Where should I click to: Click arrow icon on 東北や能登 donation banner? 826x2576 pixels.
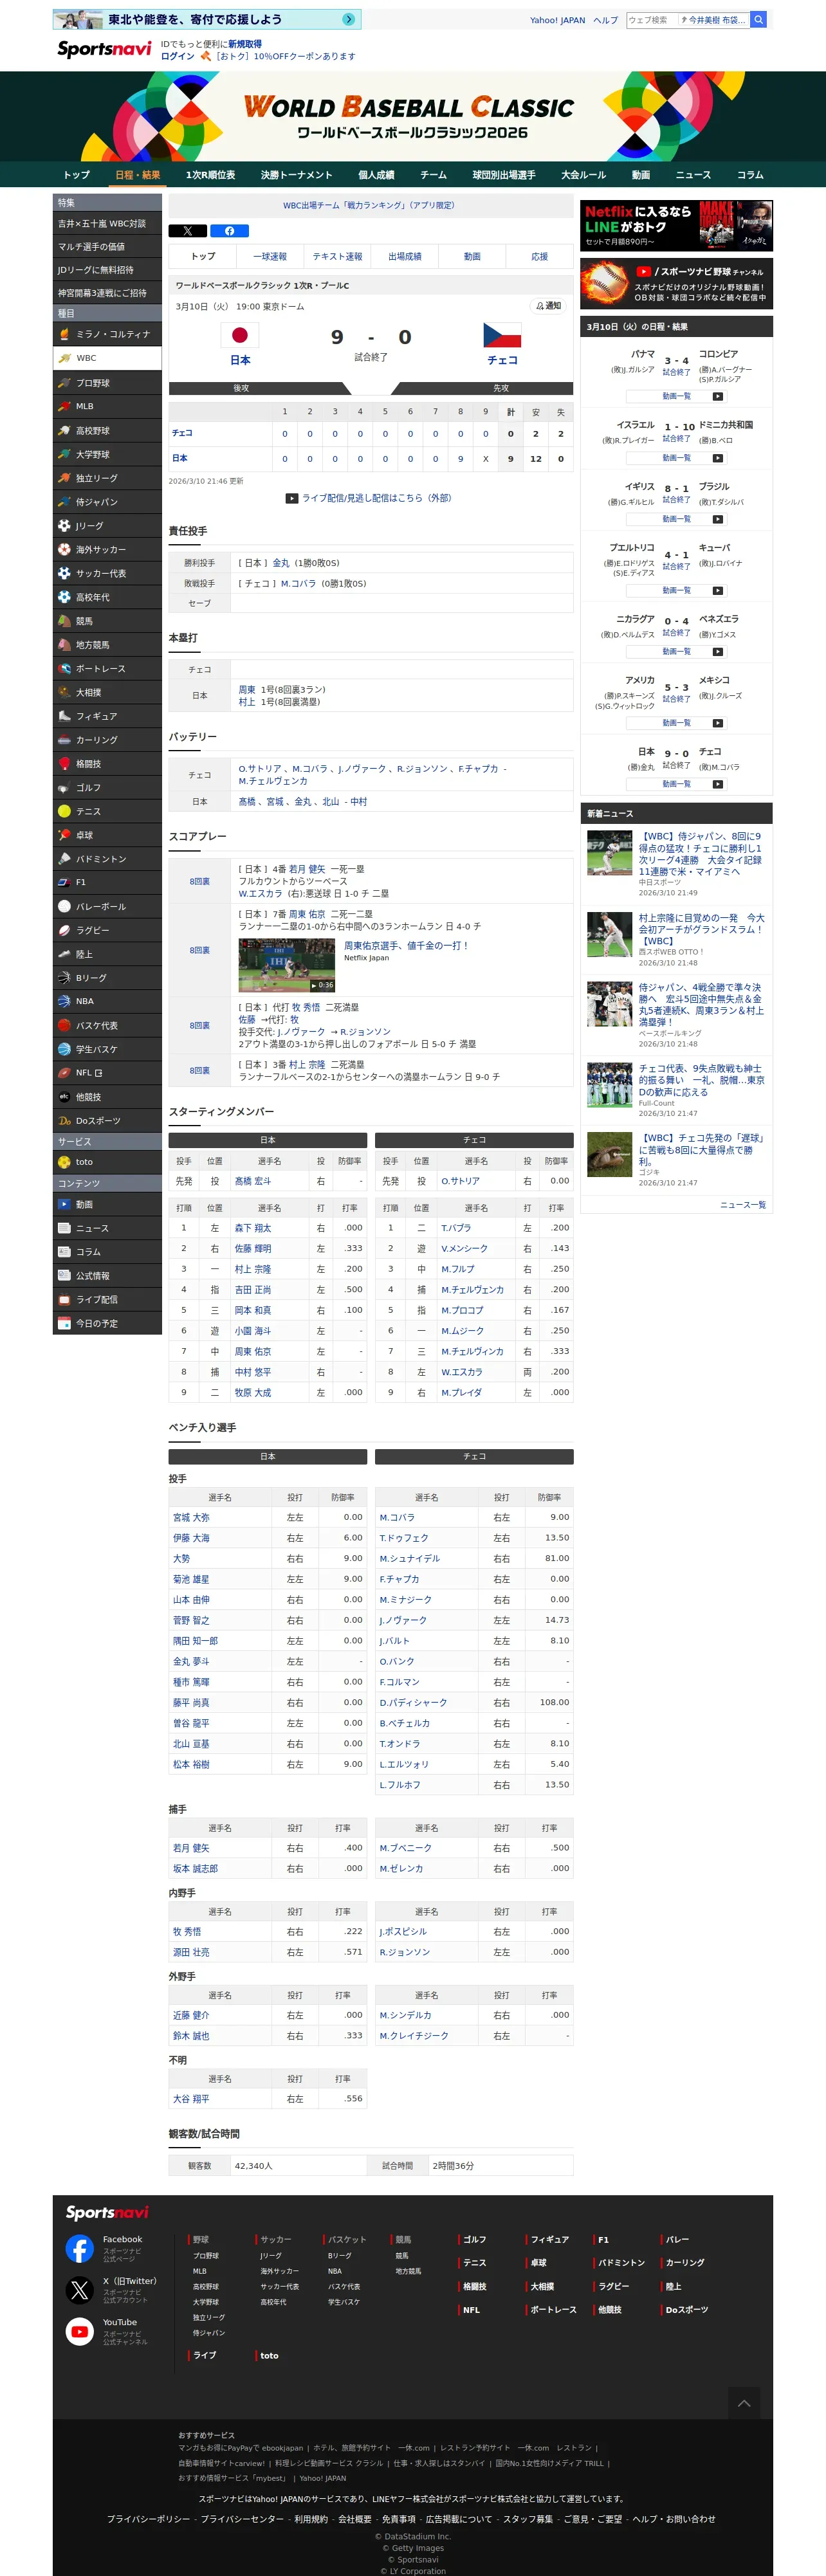click(x=348, y=19)
